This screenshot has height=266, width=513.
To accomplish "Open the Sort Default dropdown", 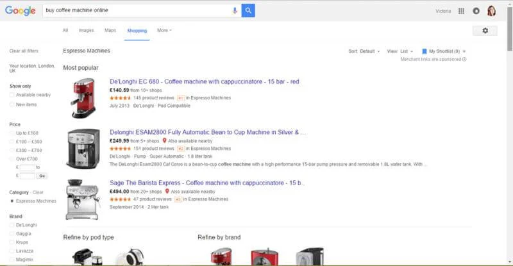I will point(364,51).
